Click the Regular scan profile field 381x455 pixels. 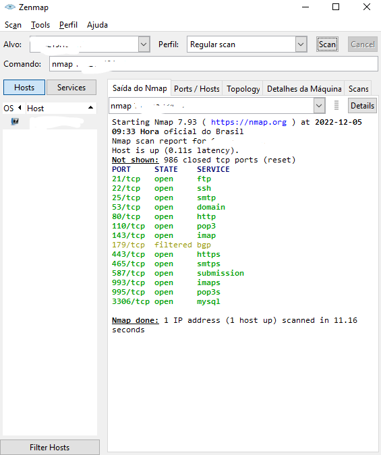click(x=241, y=44)
